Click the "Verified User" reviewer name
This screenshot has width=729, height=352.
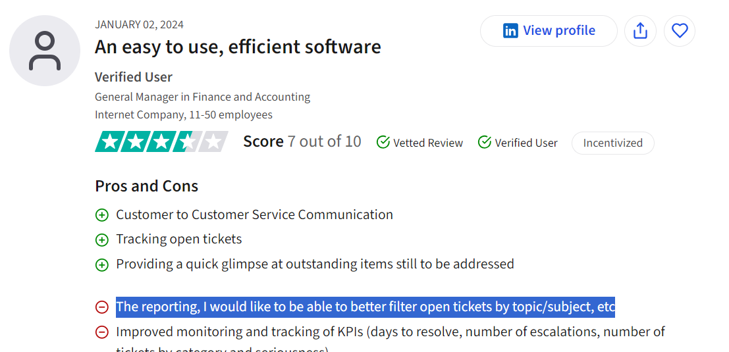(x=134, y=77)
